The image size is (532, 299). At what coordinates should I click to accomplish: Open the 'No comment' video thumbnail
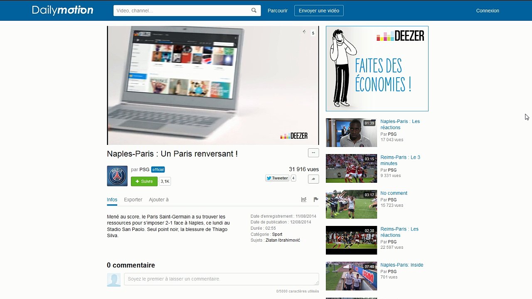(x=351, y=204)
